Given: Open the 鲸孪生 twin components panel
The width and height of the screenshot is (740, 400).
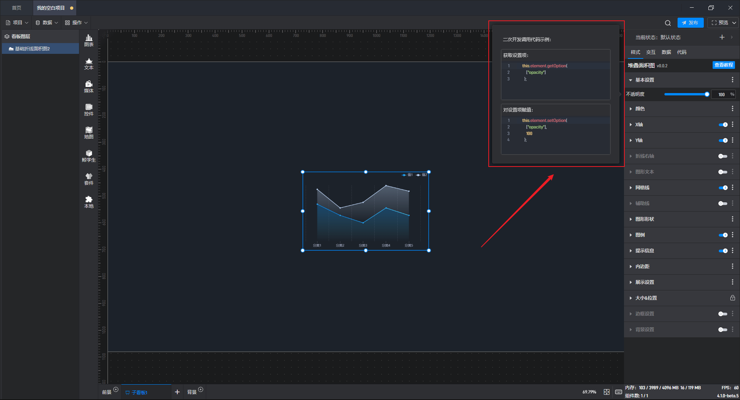Looking at the screenshot, I should point(89,156).
